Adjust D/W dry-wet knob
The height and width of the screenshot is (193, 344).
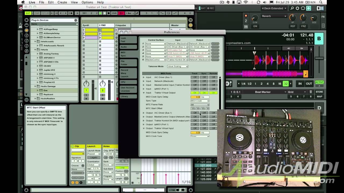pyautogui.click(x=255, y=18)
